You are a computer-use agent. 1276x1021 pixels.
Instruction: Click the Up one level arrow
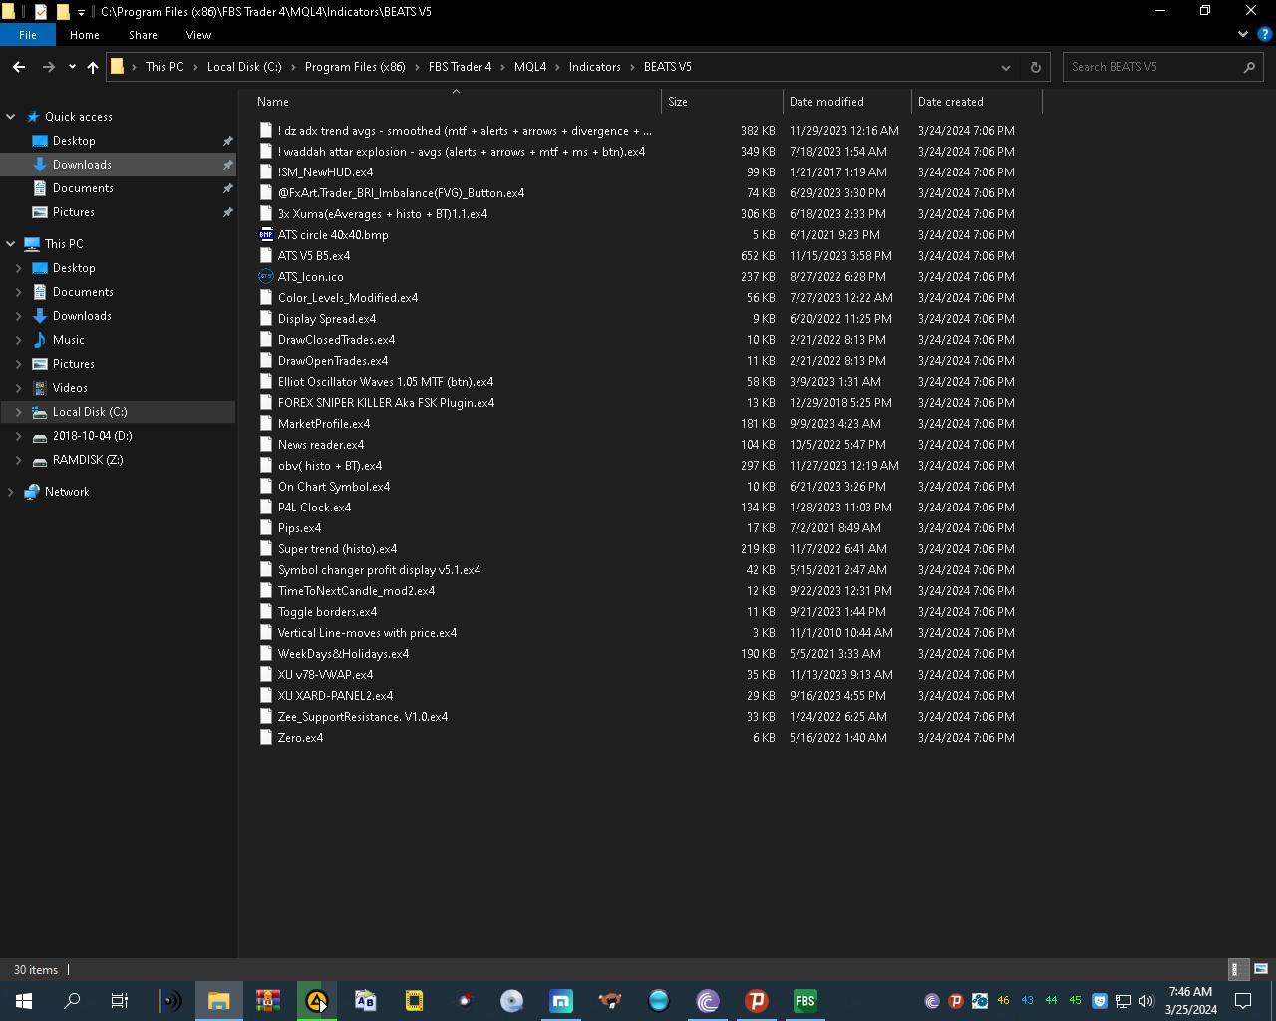(93, 67)
